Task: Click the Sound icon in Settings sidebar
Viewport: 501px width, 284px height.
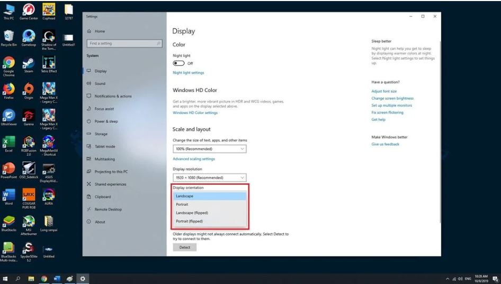Action: [89, 83]
